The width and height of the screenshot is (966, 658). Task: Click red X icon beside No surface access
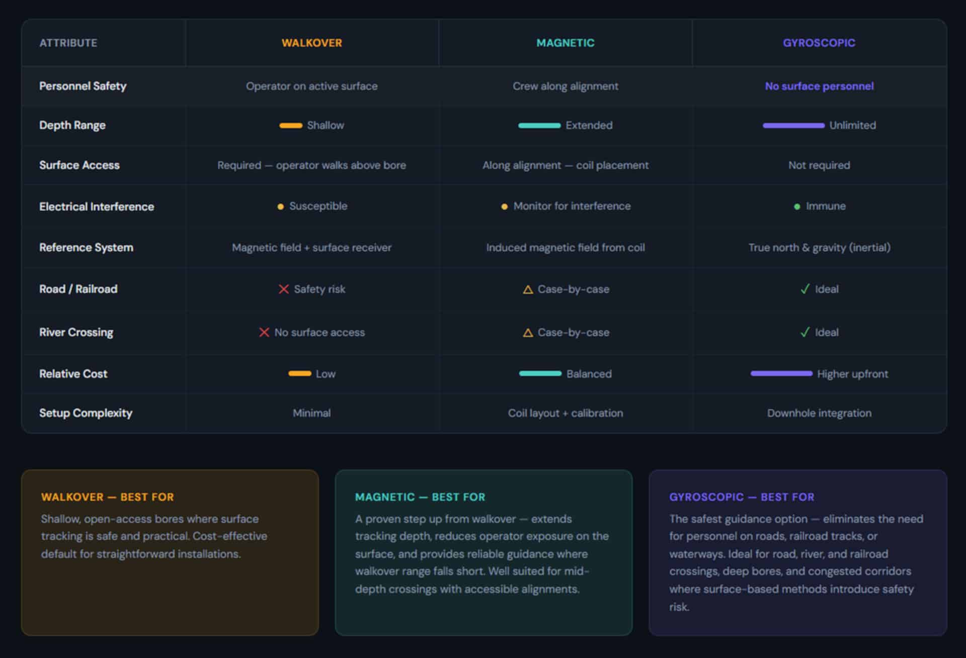click(x=264, y=333)
